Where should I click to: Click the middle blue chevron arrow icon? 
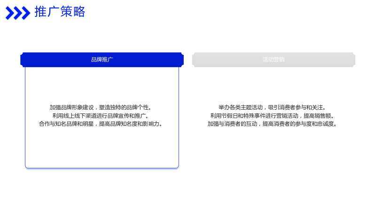tap(18, 13)
